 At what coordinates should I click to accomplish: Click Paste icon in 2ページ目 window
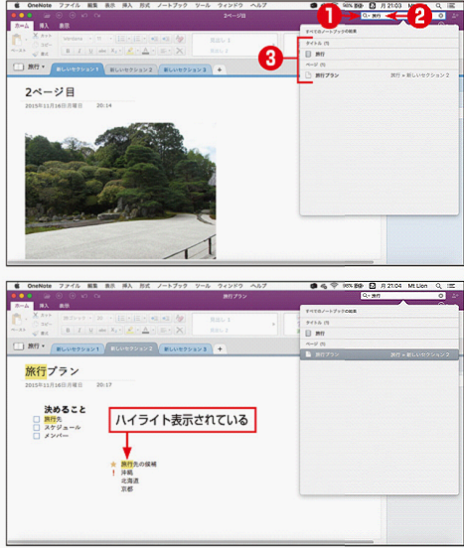(x=17, y=40)
